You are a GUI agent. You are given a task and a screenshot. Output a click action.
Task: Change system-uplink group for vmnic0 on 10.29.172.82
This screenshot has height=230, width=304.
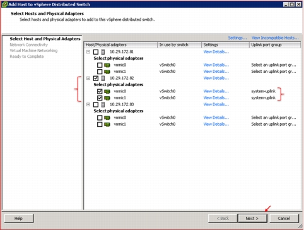click(x=264, y=91)
